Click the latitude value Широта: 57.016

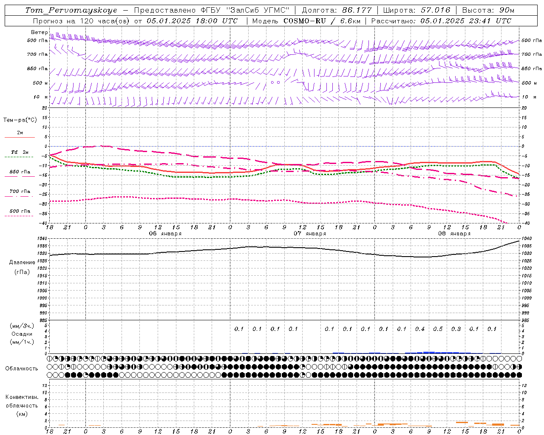click(x=416, y=10)
